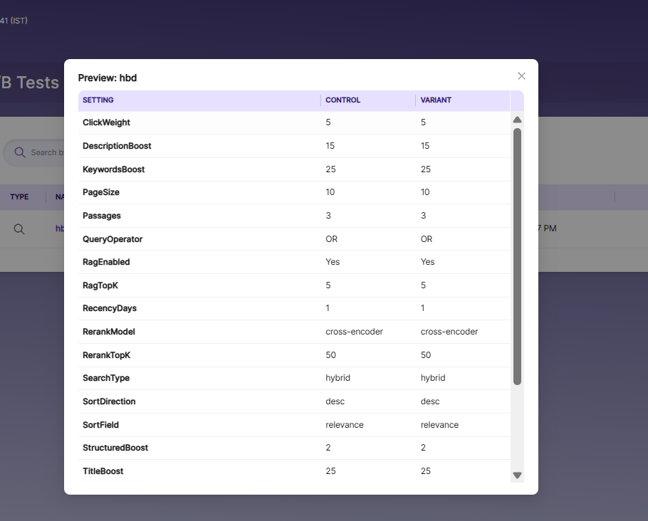Click the magnifier type icon in the background test row
648x521 pixels.
click(x=19, y=229)
